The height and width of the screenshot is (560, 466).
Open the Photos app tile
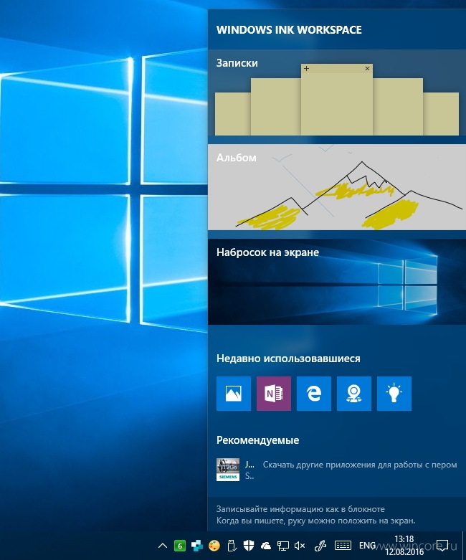pyautogui.click(x=234, y=393)
